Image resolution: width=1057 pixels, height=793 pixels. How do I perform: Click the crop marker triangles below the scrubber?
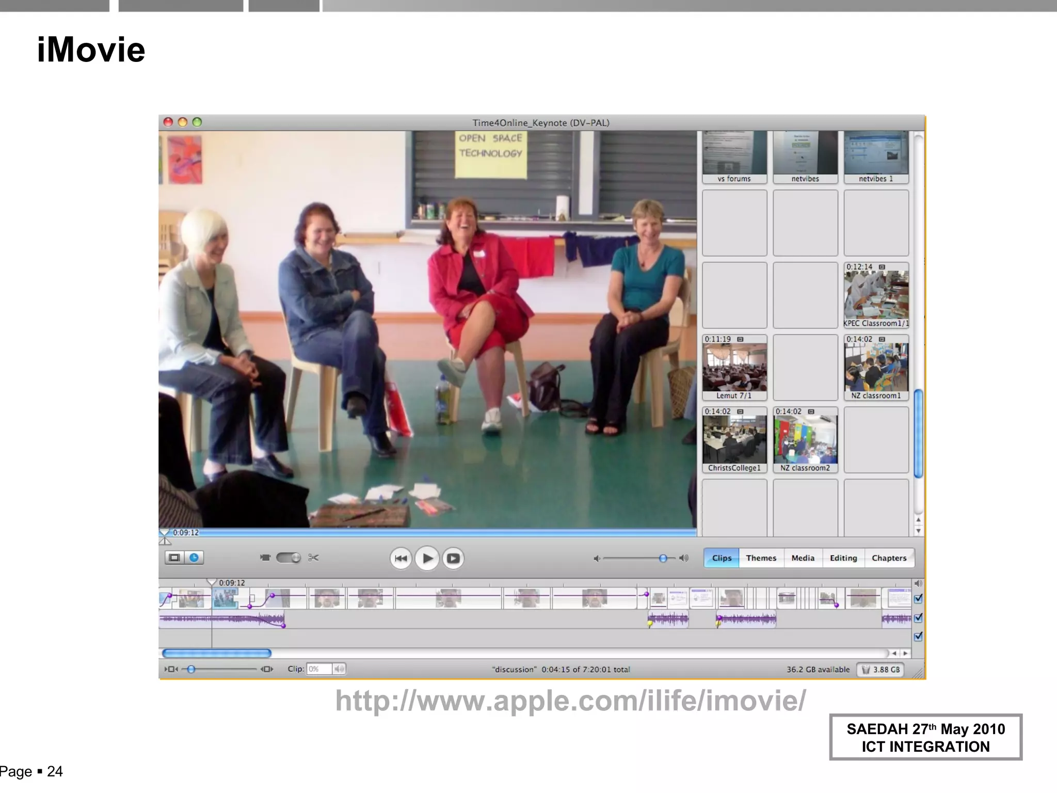coord(165,542)
